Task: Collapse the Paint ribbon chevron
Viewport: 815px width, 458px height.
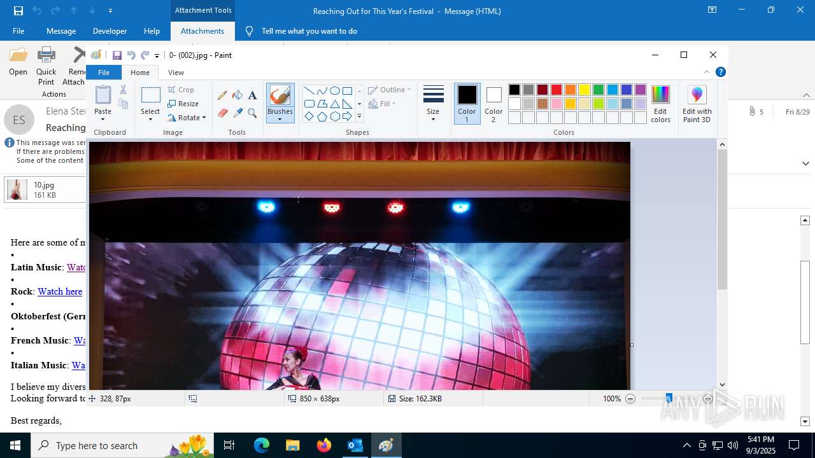Action: click(x=706, y=72)
